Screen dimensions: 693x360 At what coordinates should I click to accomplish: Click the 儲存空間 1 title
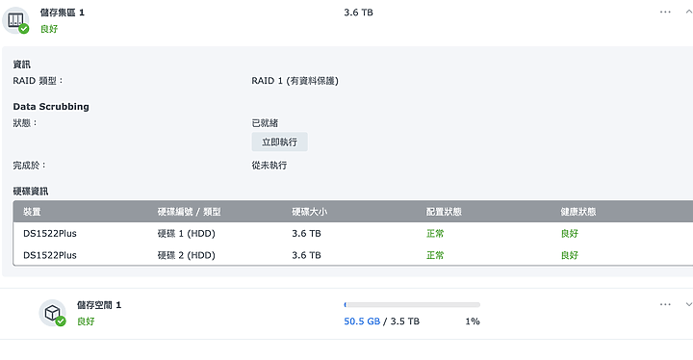click(99, 305)
